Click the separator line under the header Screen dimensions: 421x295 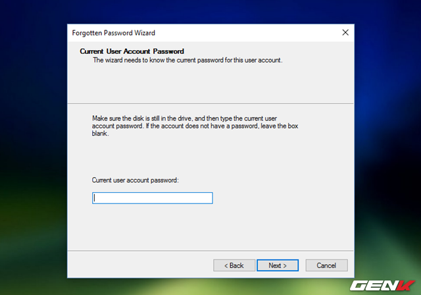[210, 103]
